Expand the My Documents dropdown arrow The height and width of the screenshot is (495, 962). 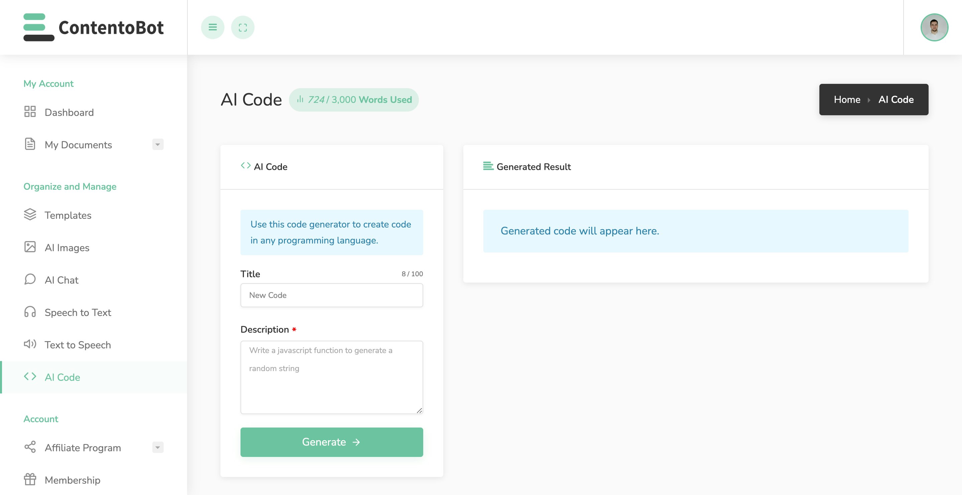pyautogui.click(x=158, y=145)
